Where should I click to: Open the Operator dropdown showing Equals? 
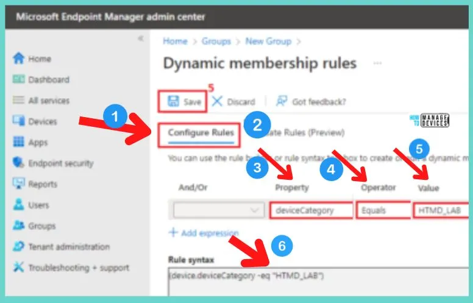point(383,210)
